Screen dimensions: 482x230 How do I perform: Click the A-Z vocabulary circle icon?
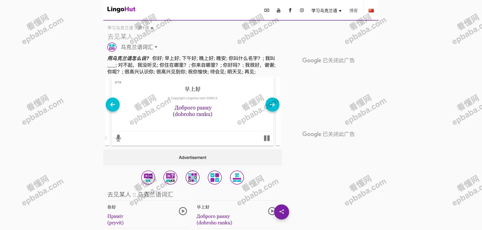click(112, 47)
